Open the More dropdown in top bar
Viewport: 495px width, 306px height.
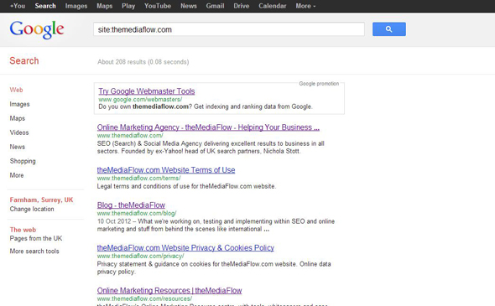click(305, 6)
